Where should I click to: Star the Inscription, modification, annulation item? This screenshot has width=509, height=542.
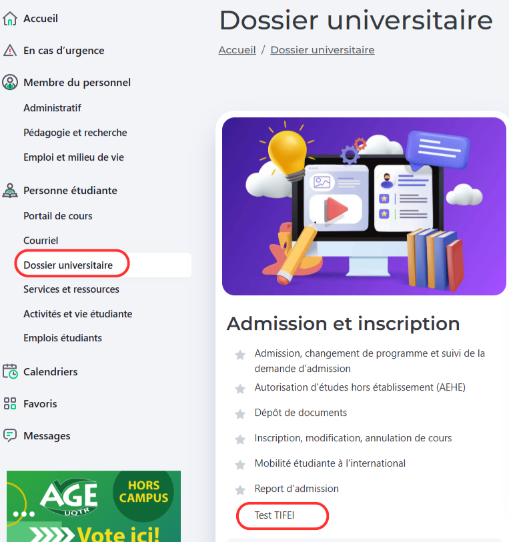[x=240, y=439]
